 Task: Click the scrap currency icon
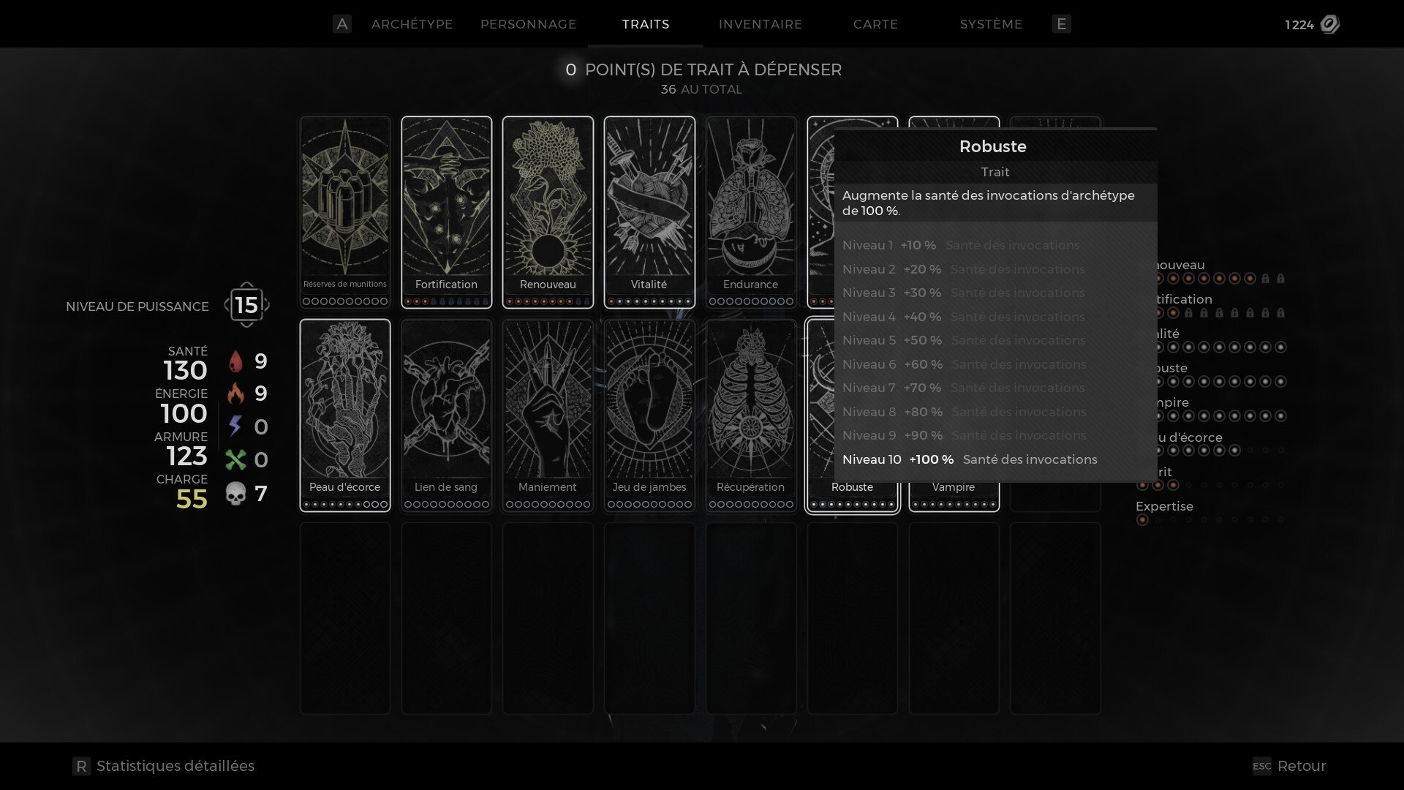(1329, 24)
